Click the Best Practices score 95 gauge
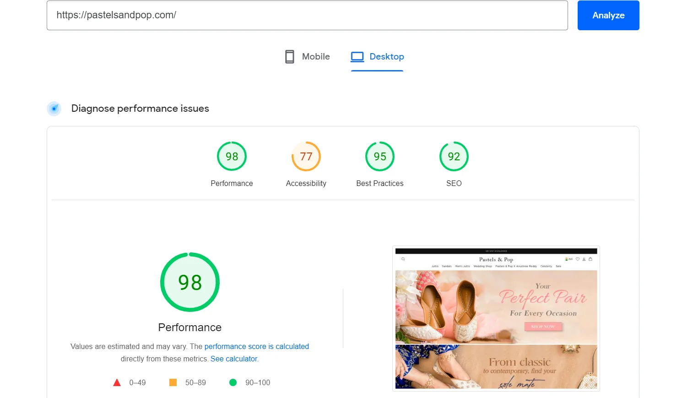The height and width of the screenshot is (398, 693). point(380,156)
